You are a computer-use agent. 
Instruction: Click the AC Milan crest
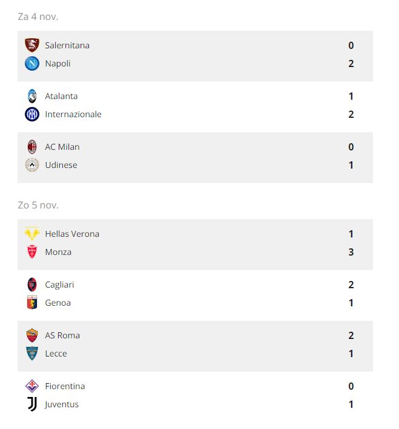tap(31, 147)
